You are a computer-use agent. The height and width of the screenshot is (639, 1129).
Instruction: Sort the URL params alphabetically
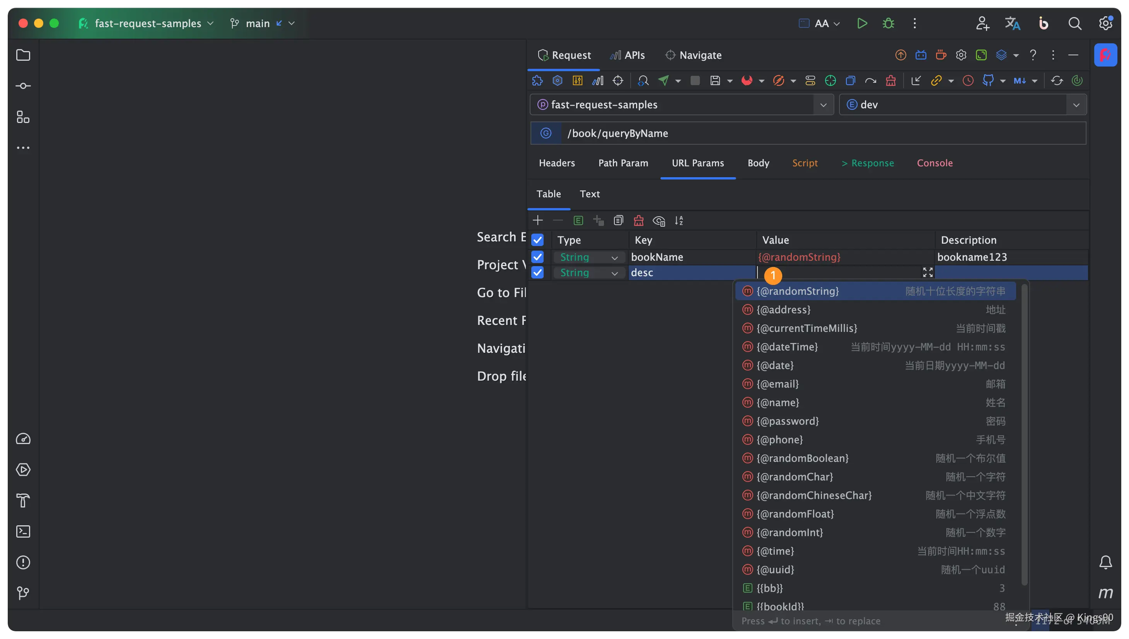pos(679,220)
